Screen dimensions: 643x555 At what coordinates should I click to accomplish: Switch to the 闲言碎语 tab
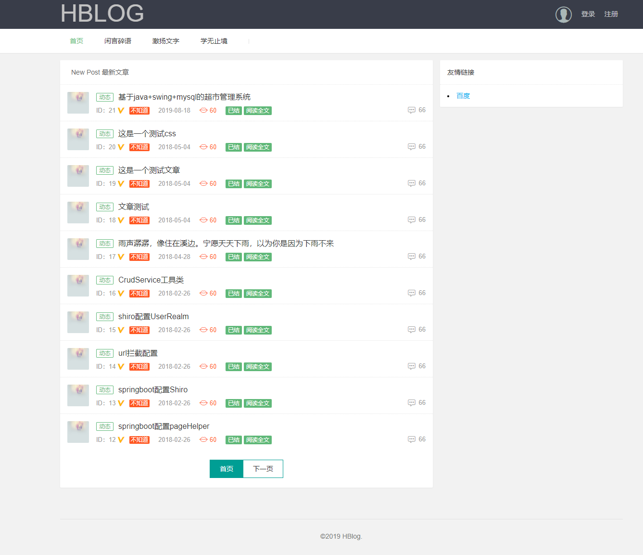pyautogui.click(x=118, y=41)
